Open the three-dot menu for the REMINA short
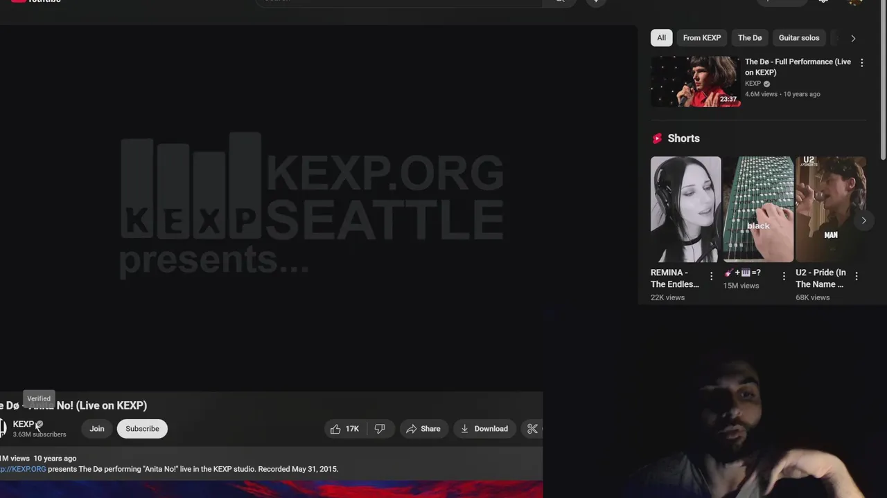The height and width of the screenshot is (498, 887). [x=711, y=276]
